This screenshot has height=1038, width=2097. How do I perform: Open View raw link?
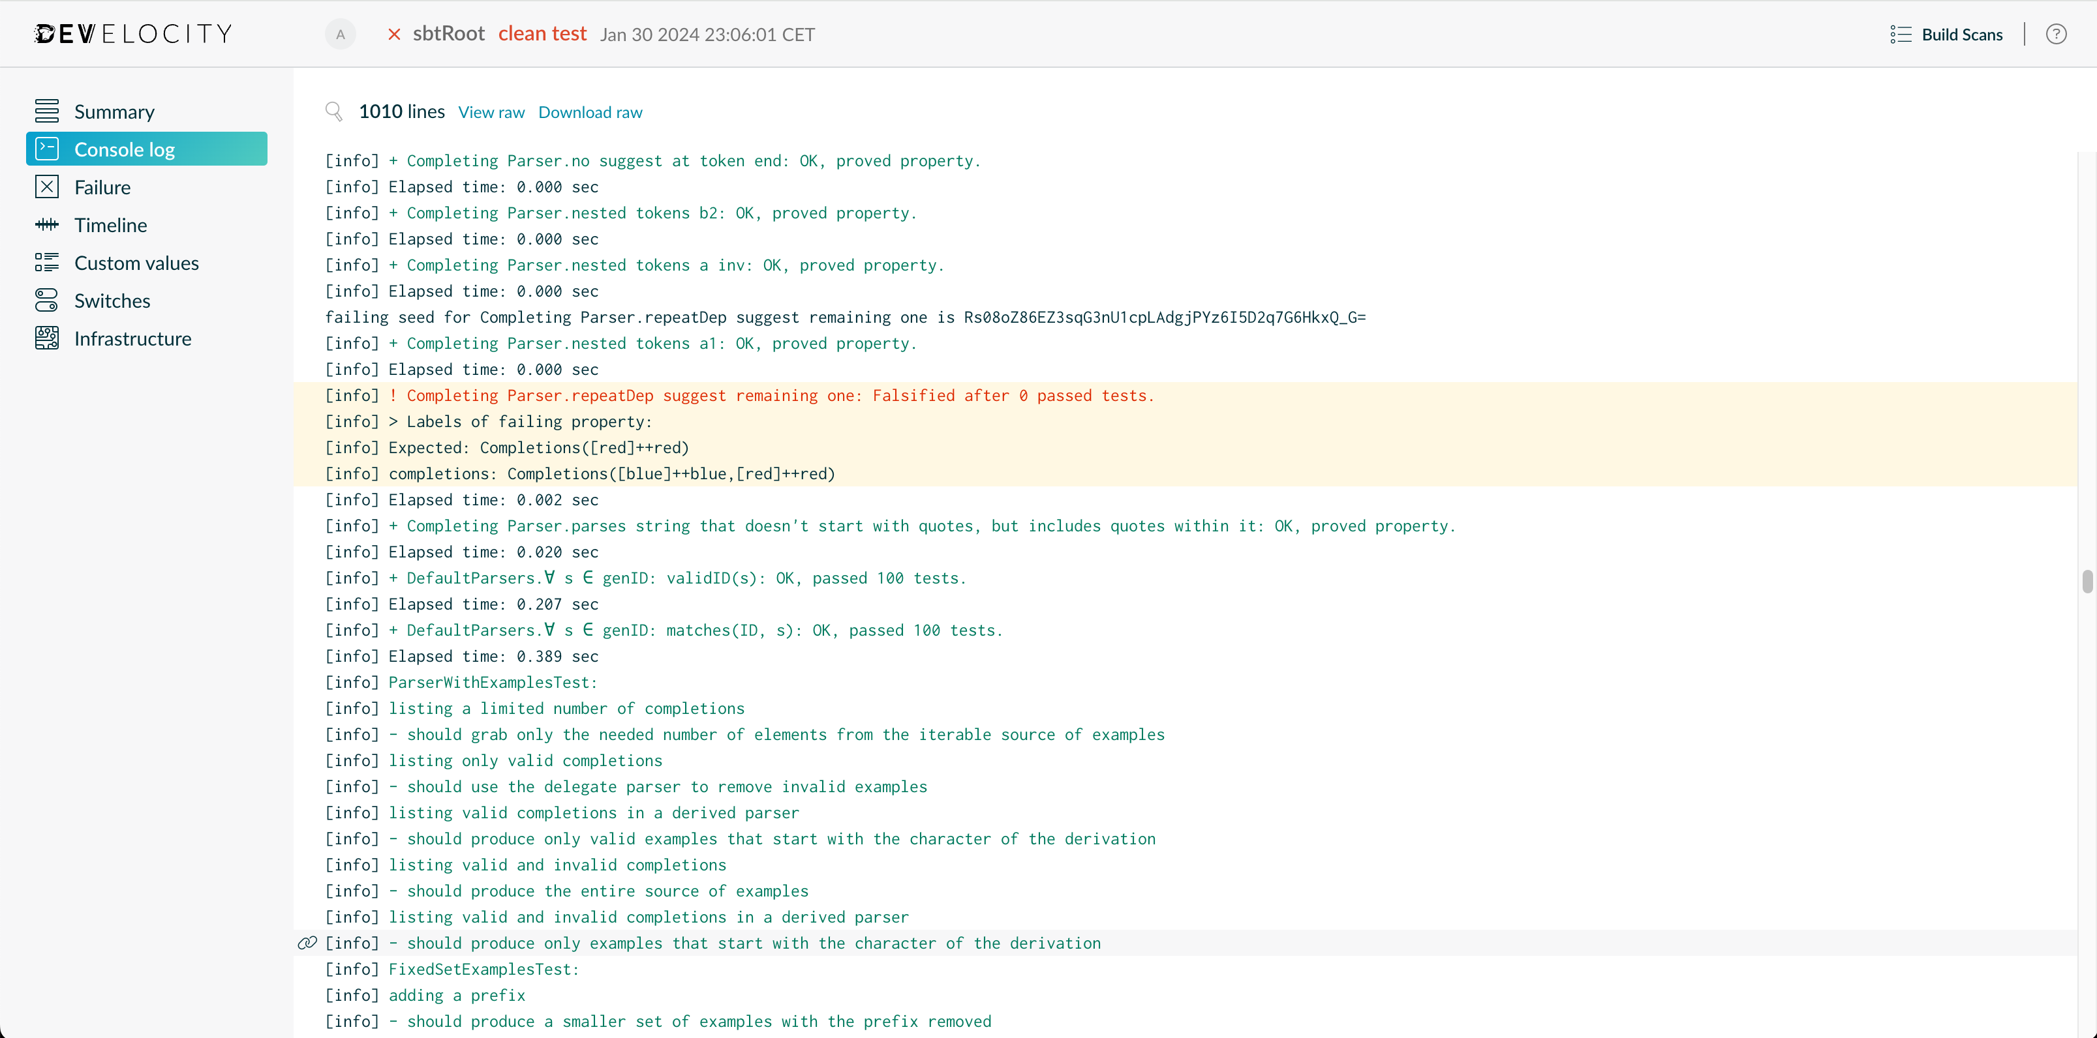tap(491, 111)
